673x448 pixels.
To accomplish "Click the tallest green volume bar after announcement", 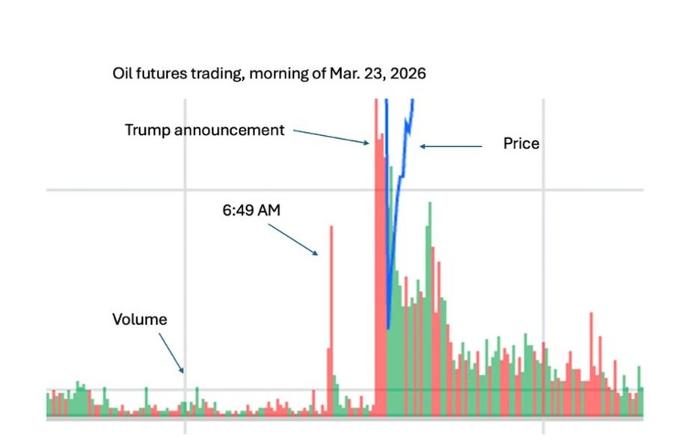I will [430, 308].
